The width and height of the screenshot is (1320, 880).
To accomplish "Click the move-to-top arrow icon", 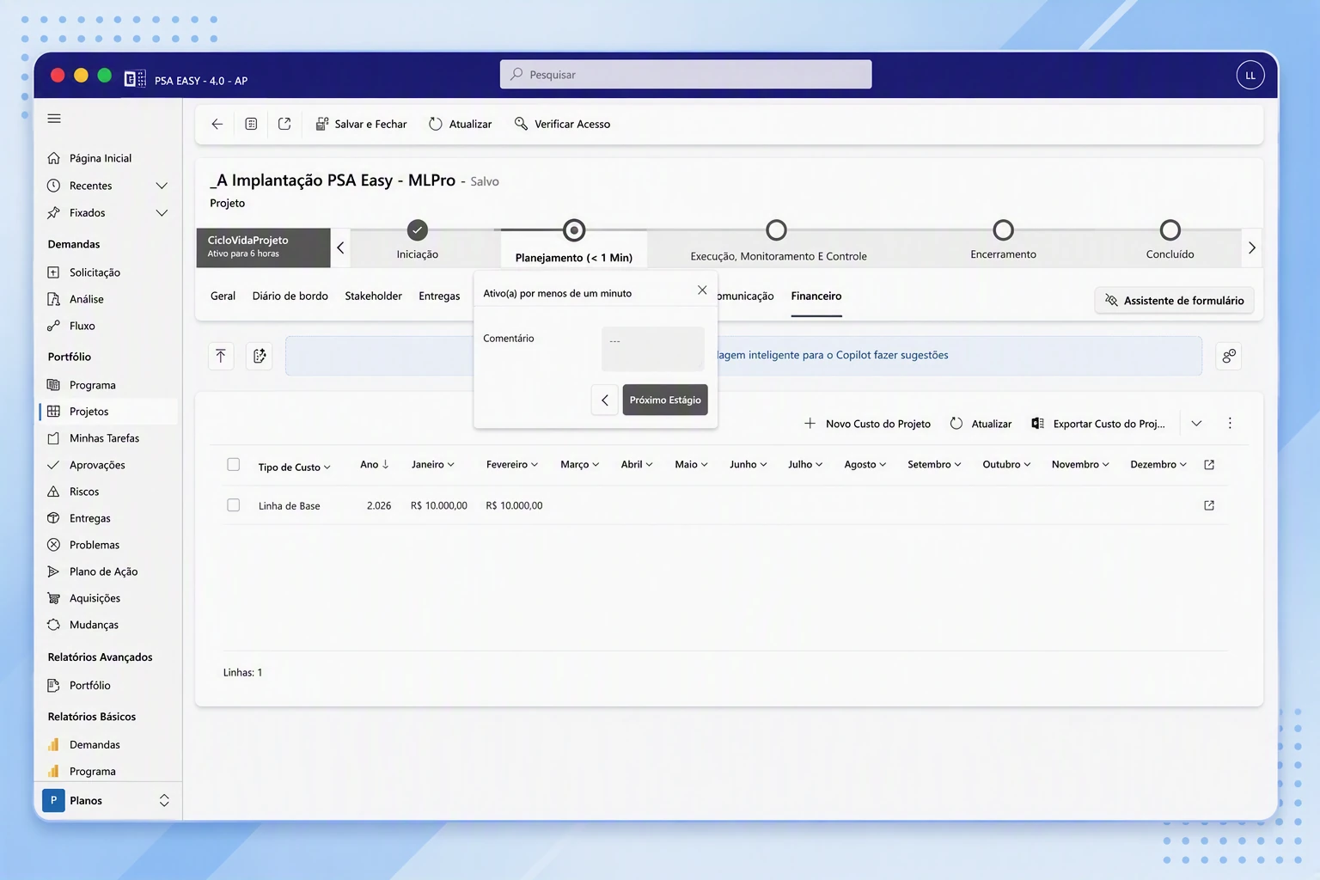I will (x=221, y=356).
